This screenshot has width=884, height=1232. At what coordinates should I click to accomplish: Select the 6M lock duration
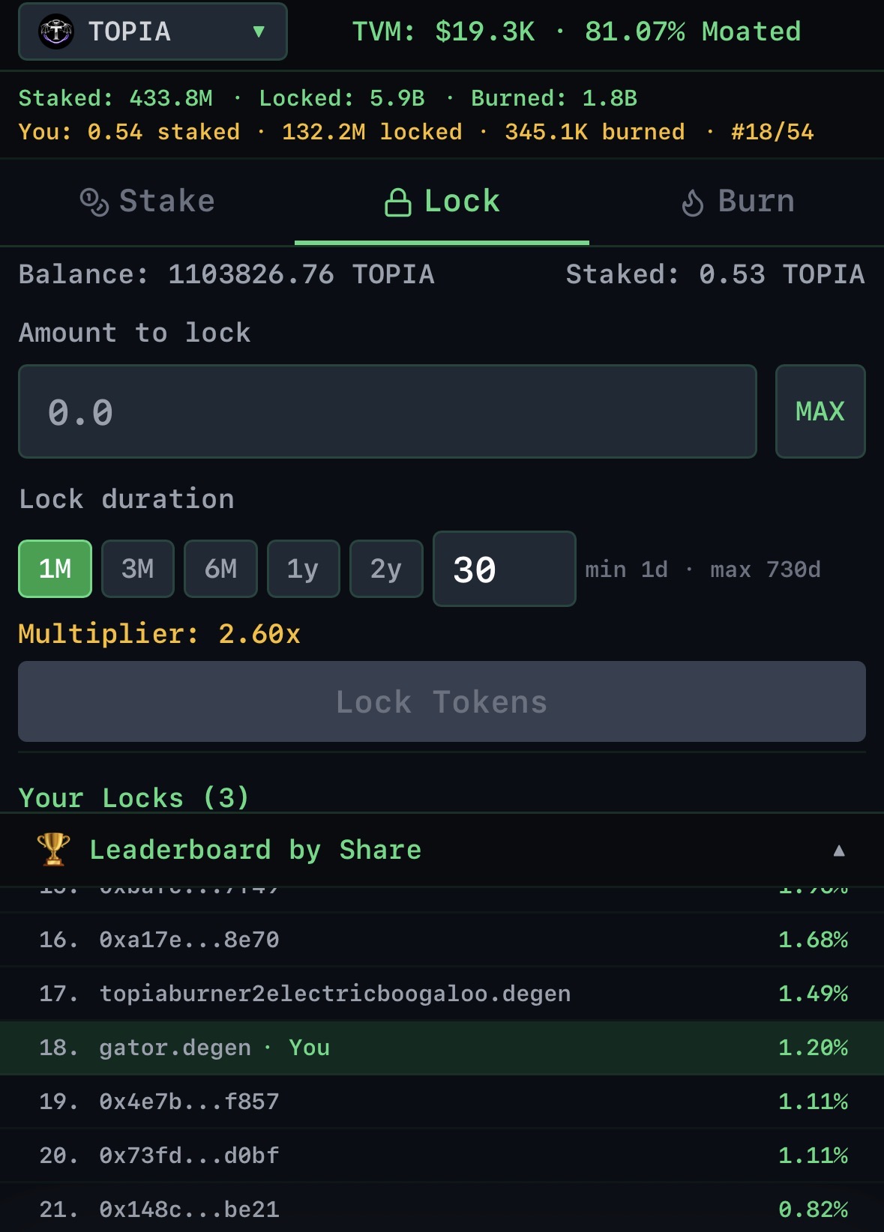pos(220,569)
